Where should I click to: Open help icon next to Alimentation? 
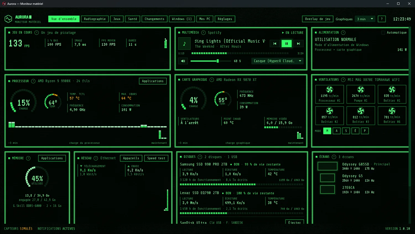tap(343, 33)
